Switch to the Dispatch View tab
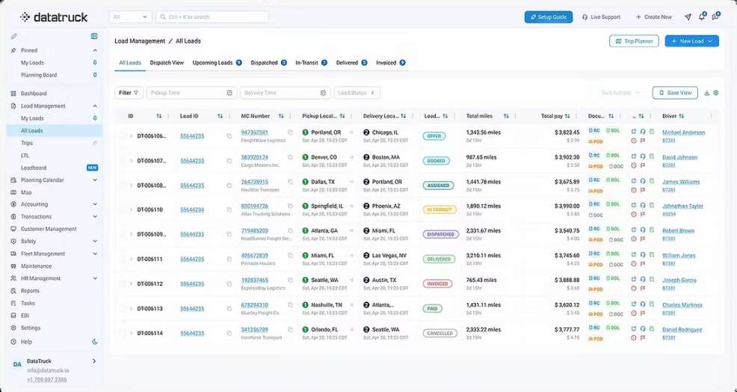This screenshot has height=392, width=737. pyautogui.click(x=167, y=63)
